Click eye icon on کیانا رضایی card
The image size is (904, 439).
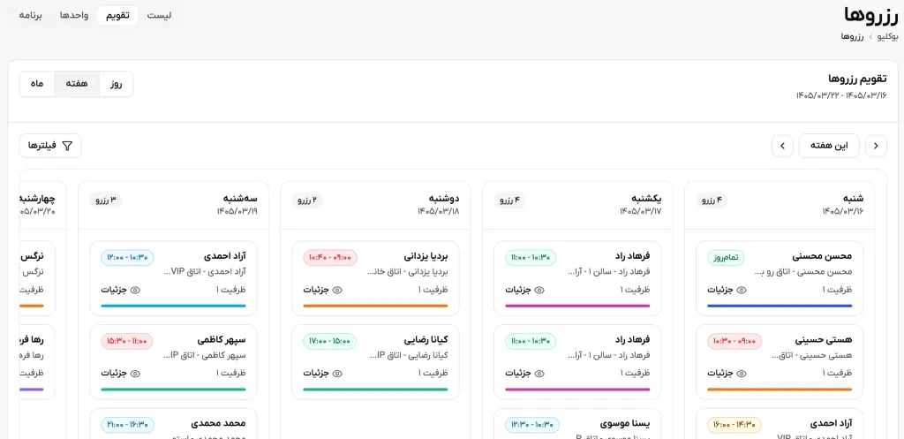[x=337, y=374]
